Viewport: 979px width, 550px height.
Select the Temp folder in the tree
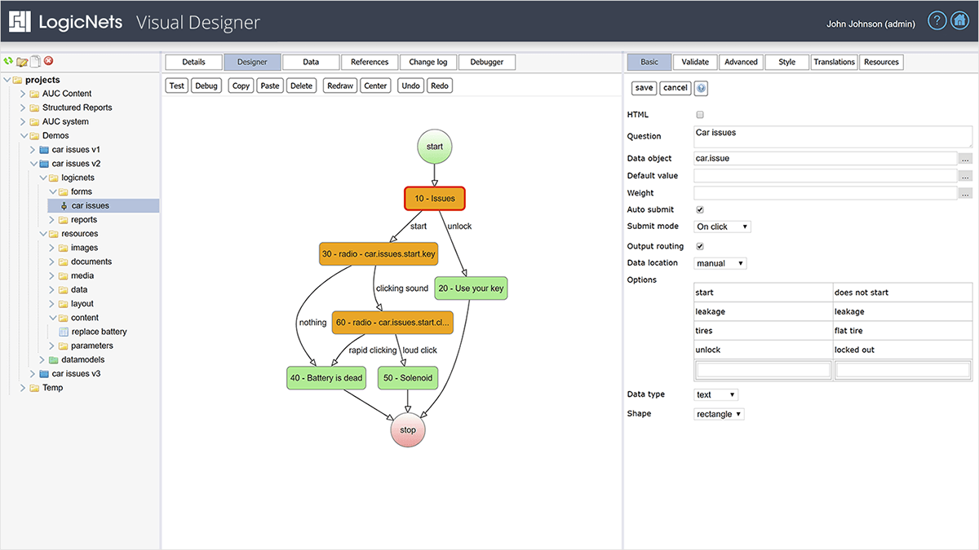tap(52, 388)
